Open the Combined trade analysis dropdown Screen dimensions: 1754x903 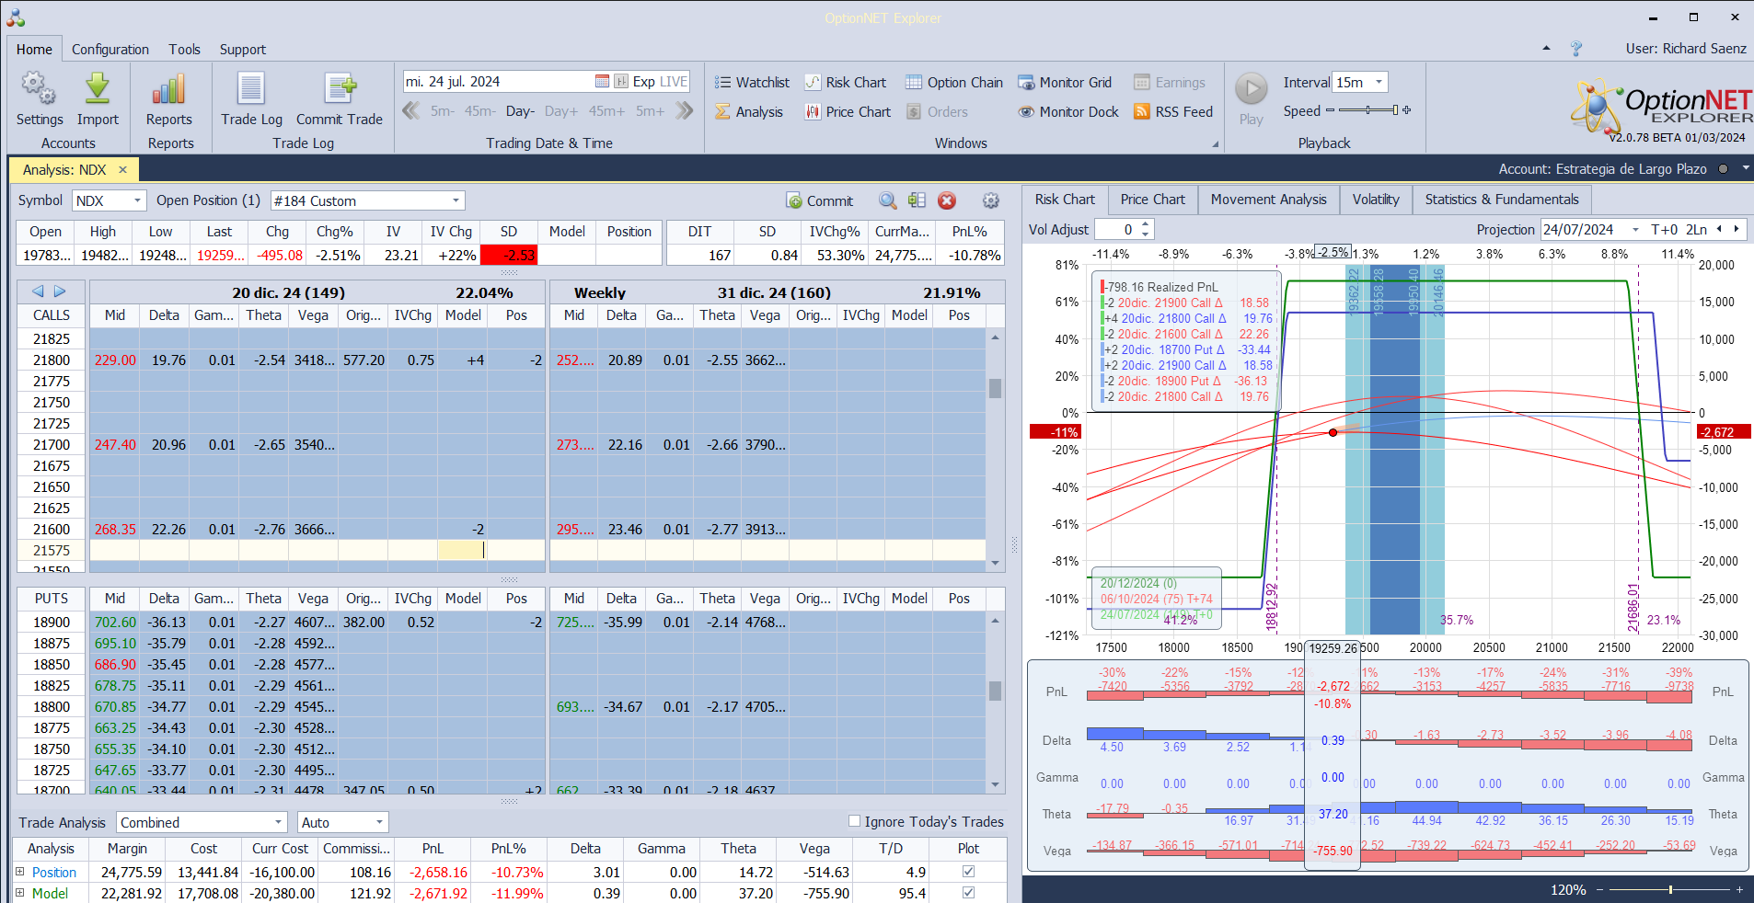coord(278,822)
